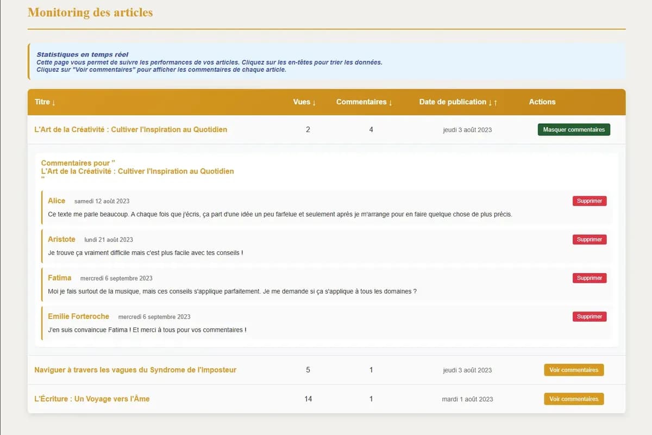This screenshot has width=652, height=435.
Task: Delete Fatima's comment
Action: [x=589, y=278]
